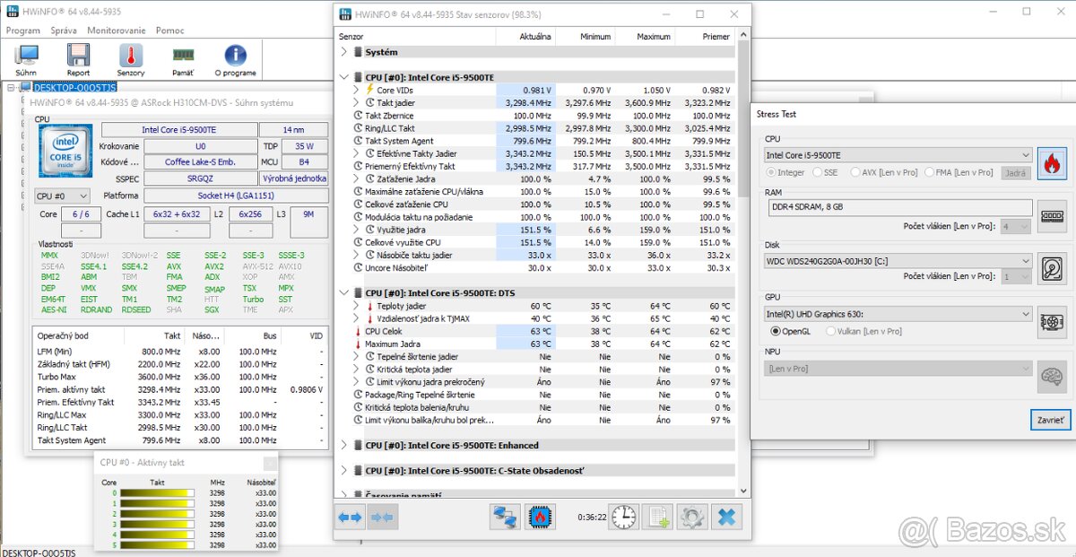Open stress test CPU model dropdown
The image size is (1076, 557).
(x=898, y=155)
